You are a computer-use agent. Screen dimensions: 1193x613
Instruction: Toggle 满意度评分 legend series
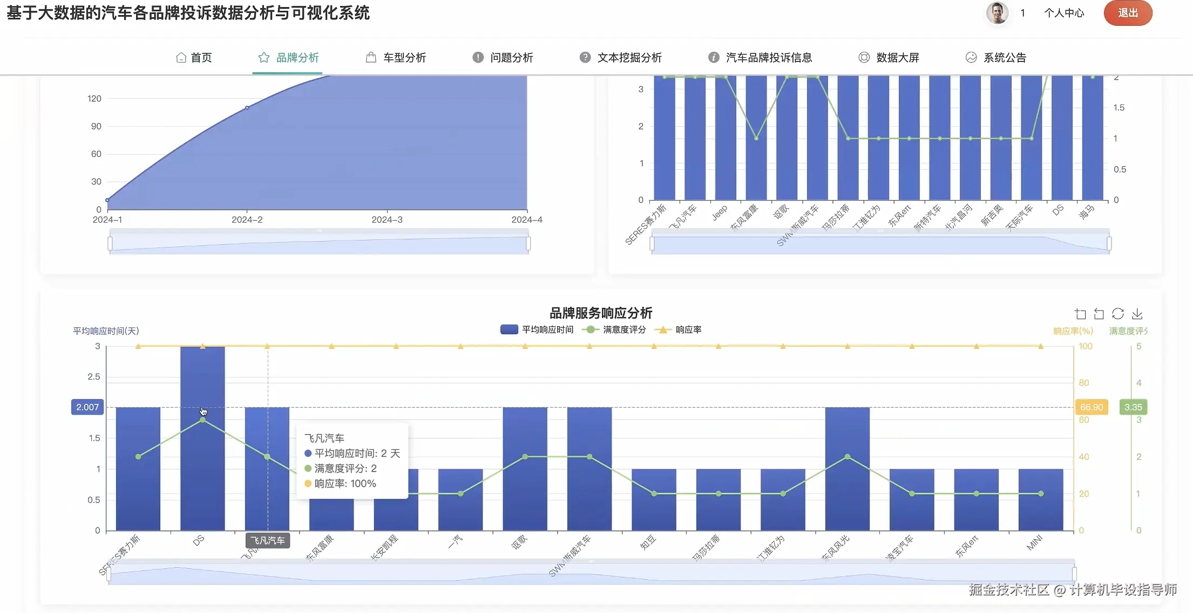pos(614,329)
